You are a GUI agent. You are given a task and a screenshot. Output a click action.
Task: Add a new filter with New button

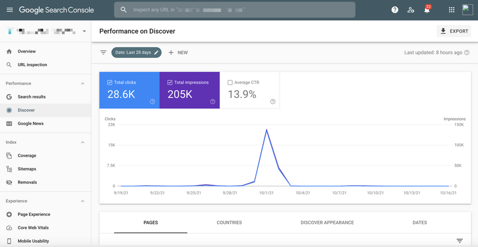[x=178, y=53]
